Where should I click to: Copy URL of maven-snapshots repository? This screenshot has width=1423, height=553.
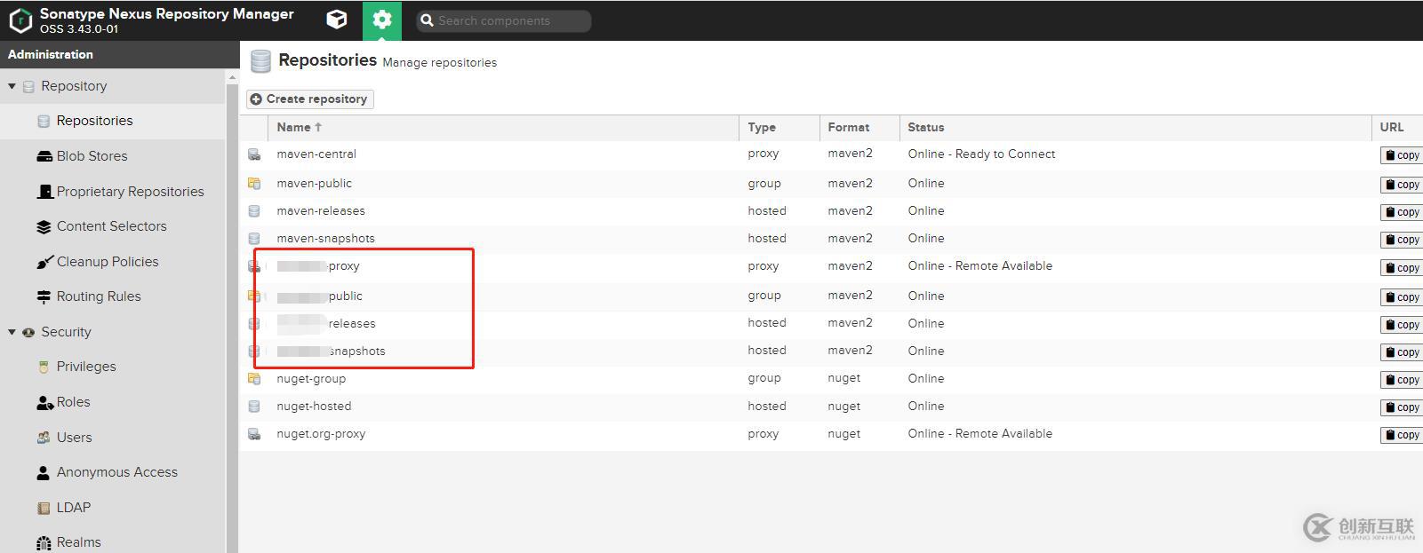pos(1402,240)
